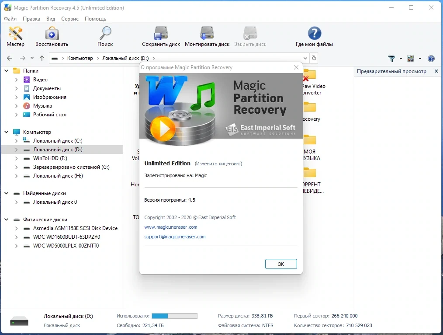The width and height of the screenshot is (443, 335).
Task: Open the view mode dropdown arrow
Action: tap(420, 59)
